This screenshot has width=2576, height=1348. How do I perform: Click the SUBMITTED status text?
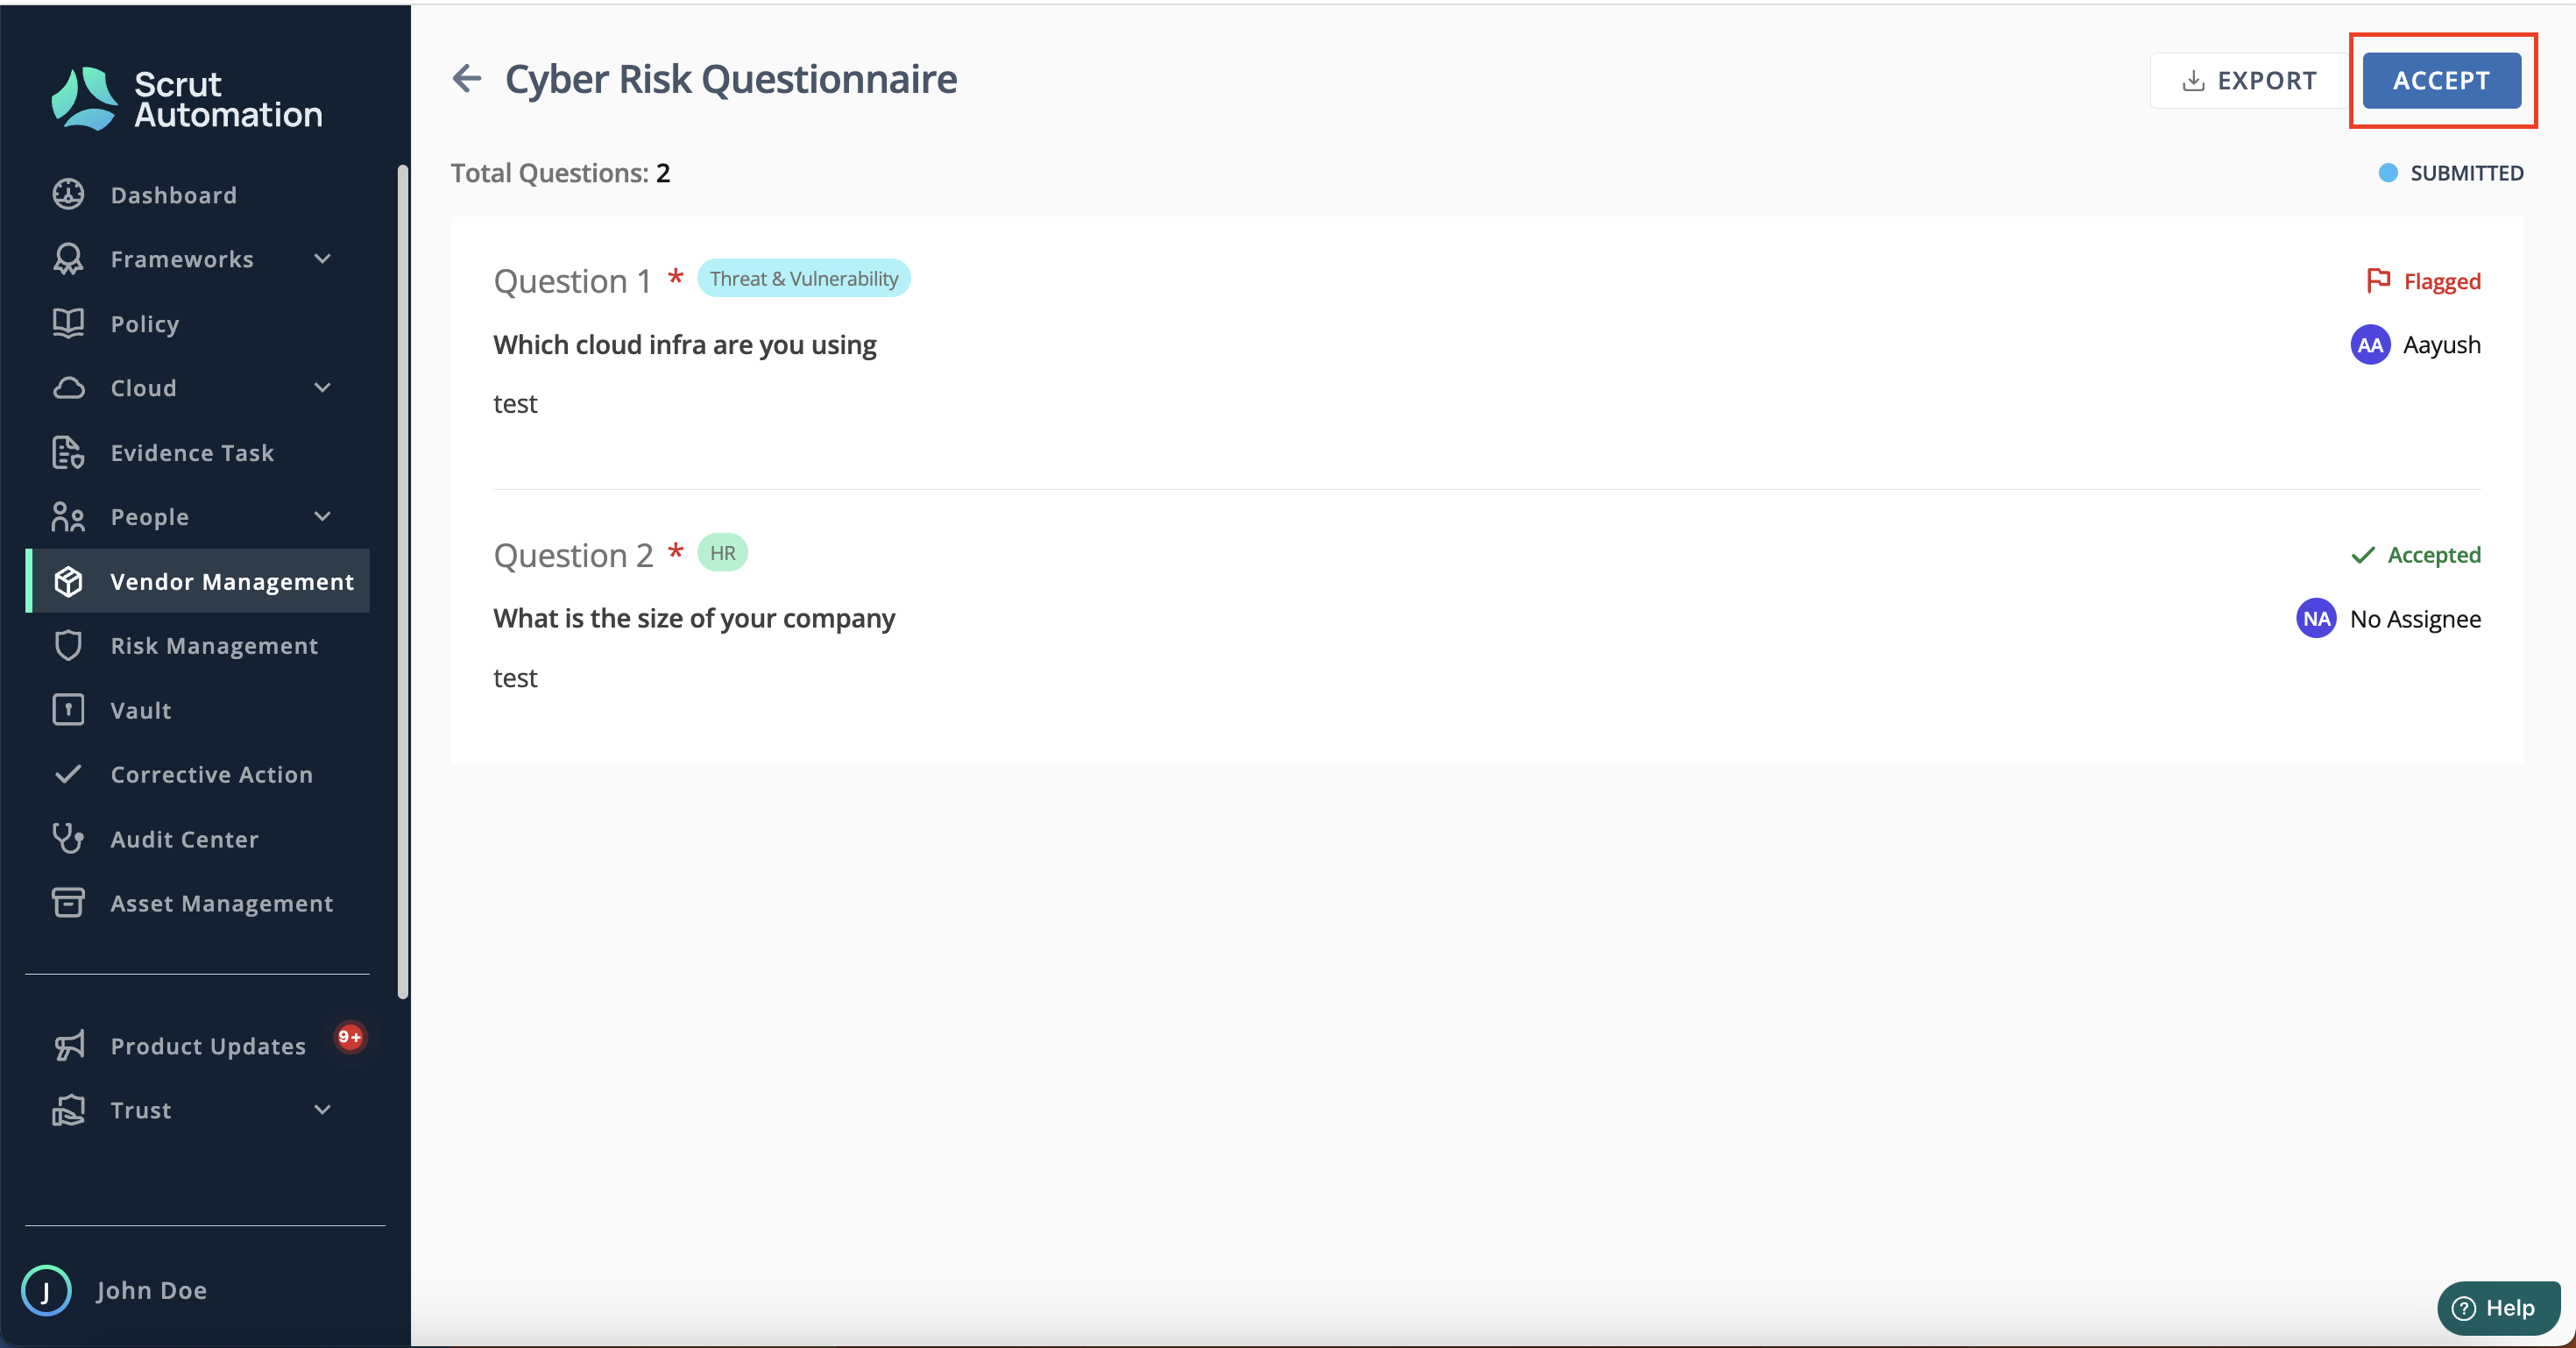click(2467, 173)
